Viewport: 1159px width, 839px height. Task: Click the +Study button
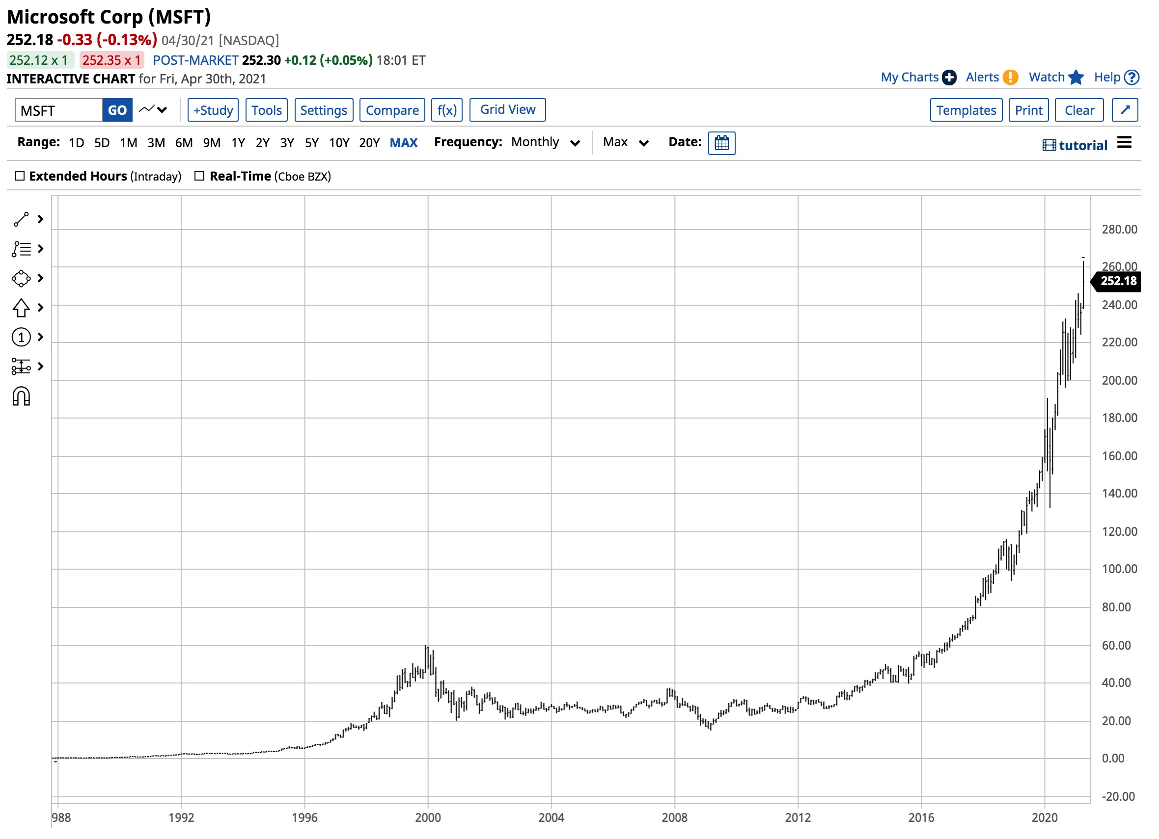coord(214,110)
